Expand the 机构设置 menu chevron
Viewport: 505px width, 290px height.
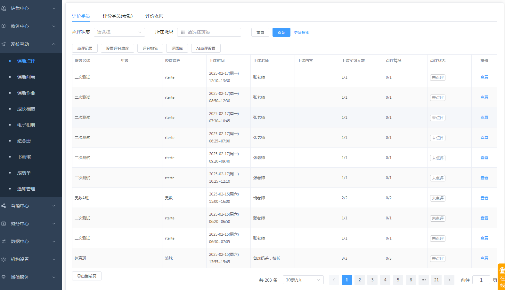[54, 259]
